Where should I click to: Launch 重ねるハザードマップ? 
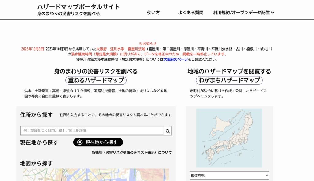pos(96,80)
